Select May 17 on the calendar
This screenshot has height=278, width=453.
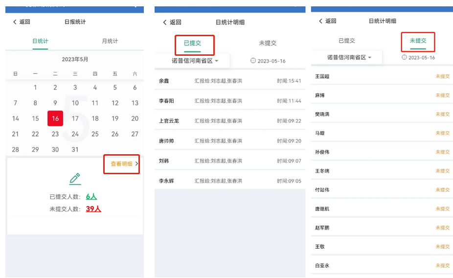pyautogui.click(x=75, y=118)
